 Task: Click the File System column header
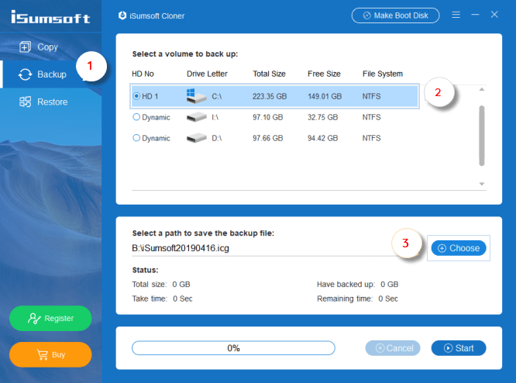point(383,74)
